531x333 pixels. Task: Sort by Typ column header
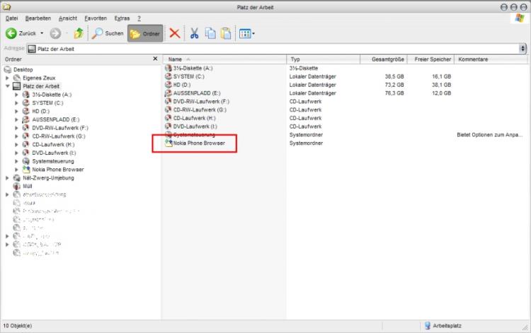point(324,59)
